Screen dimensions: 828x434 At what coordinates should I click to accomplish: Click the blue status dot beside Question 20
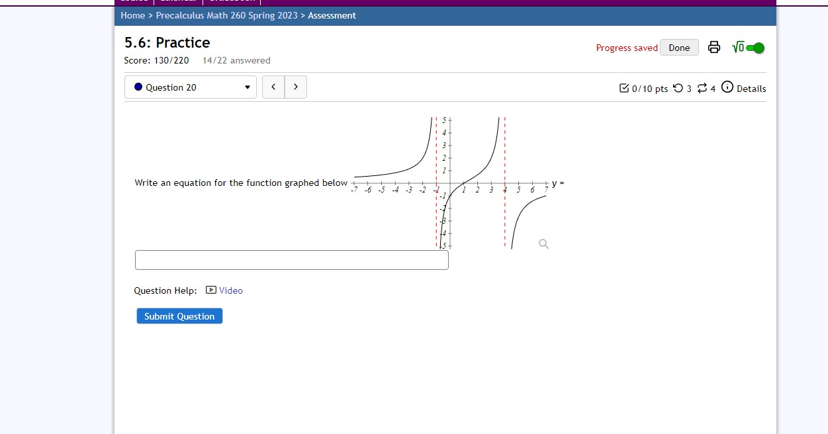[x=138, y=87]
